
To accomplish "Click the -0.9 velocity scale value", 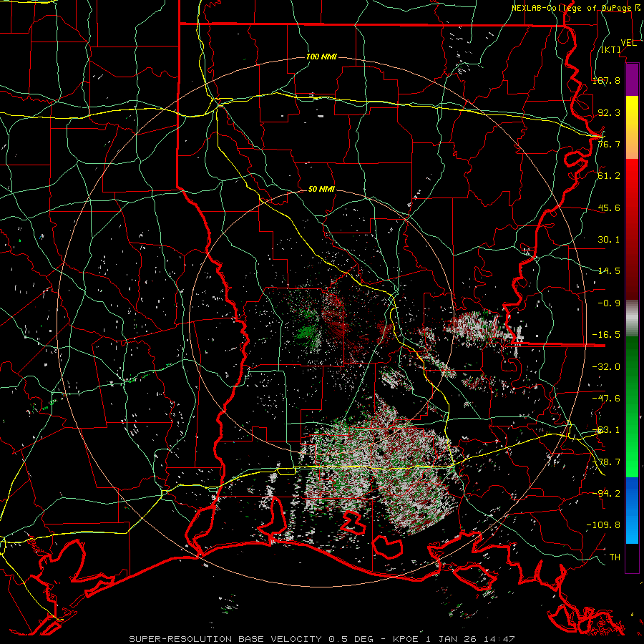I will [609, 303].
